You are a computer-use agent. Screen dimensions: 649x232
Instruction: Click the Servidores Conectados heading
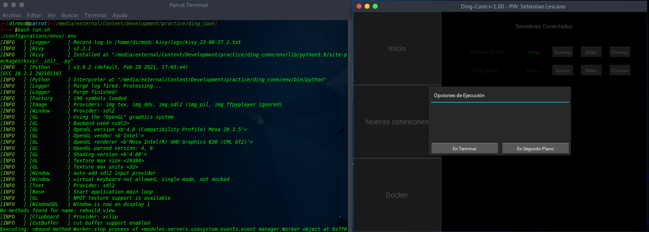tap(544, 26)
